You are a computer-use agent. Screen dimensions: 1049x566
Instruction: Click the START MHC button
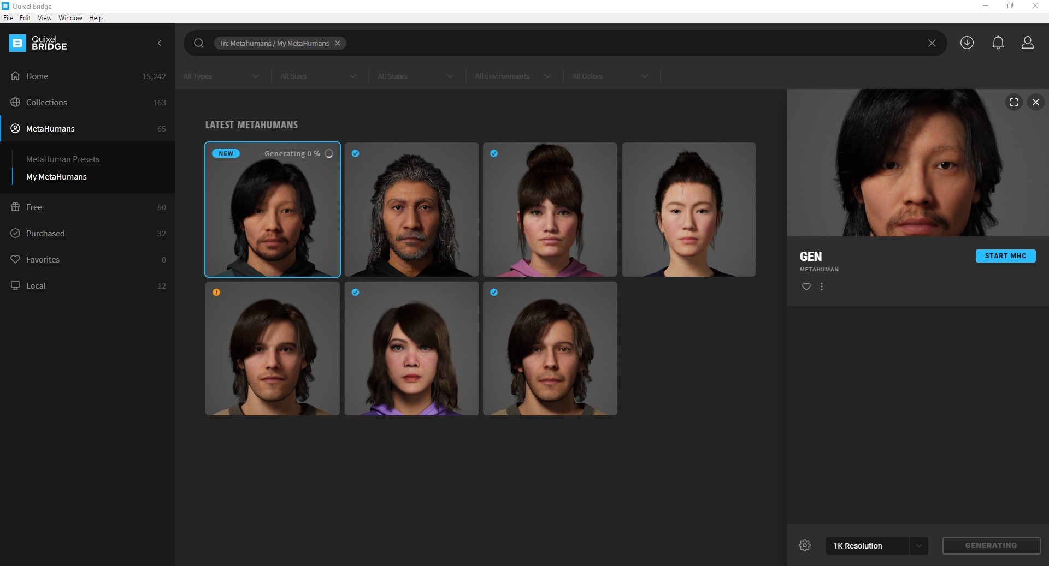tap(1005, 256)
